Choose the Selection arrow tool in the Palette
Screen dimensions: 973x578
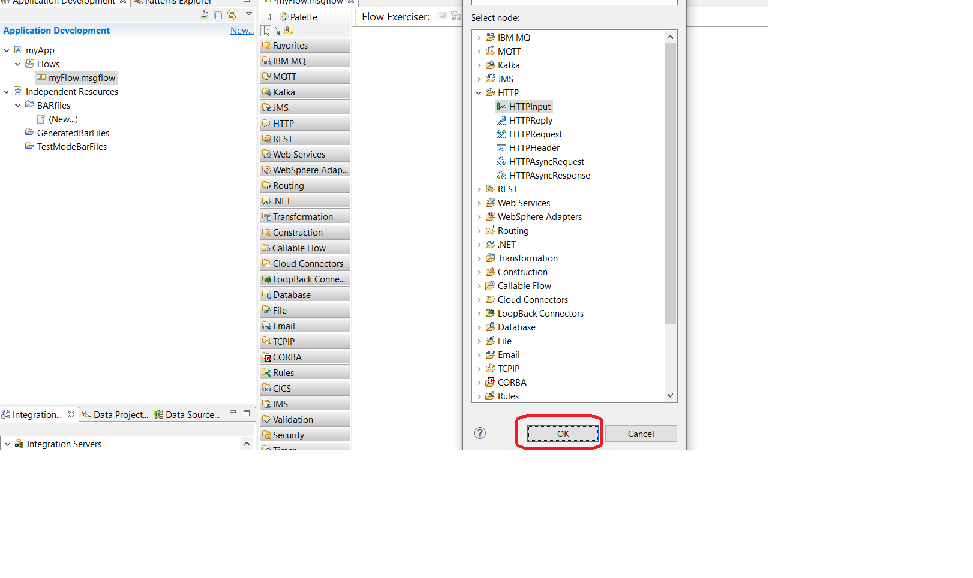pyautogui.click(x=267, y=31)
